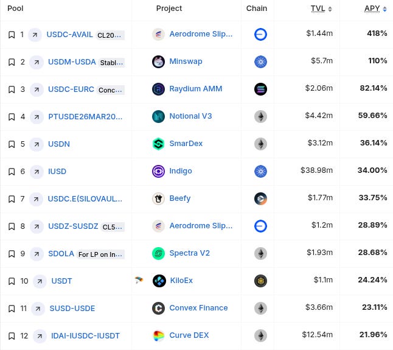The width and height of the screenshot is (393, 350).
Task: Open the IDAI-IUSDC-IUSDT pool link
Action: (x=85, y=336)
